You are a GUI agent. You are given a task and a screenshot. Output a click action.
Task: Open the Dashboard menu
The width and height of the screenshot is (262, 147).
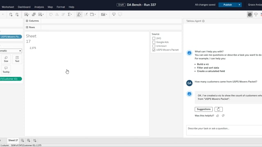point(24,7)
